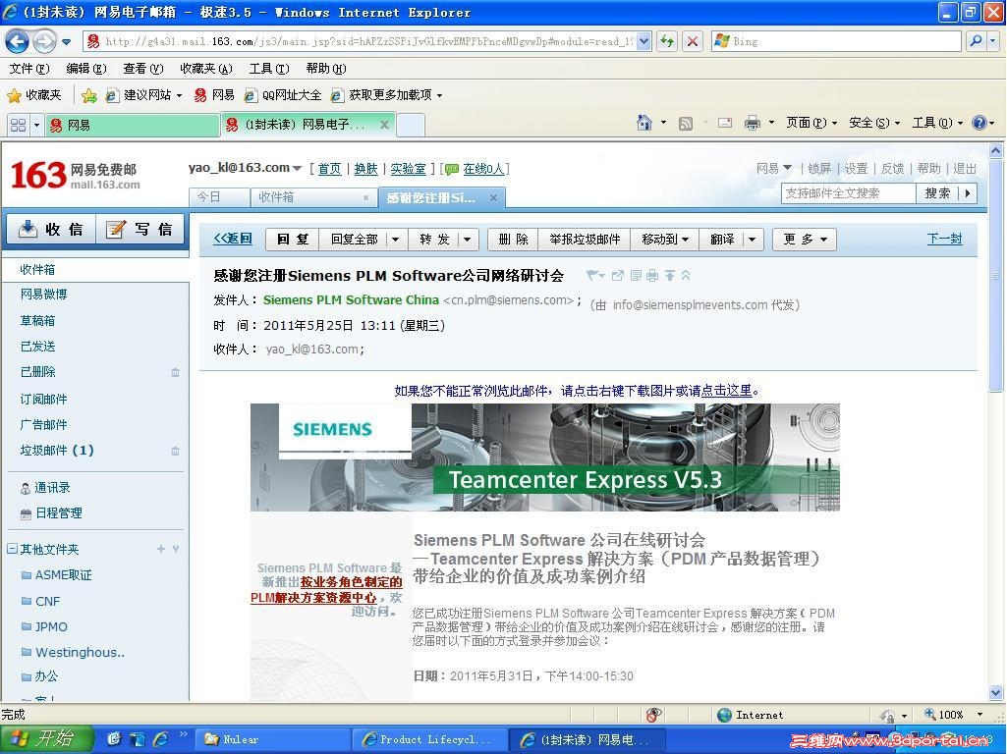Open the 通讯录 contacts item
The width and height of the screenshot is (1007, 754).
[x=51, y=488]
